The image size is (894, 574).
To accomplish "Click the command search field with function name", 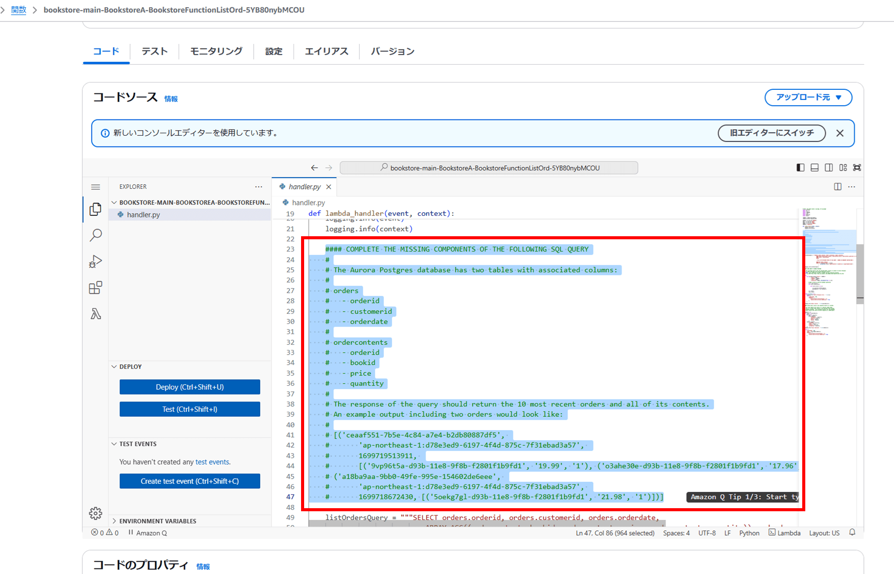I will pyautogui.click(x=489, y=168).
